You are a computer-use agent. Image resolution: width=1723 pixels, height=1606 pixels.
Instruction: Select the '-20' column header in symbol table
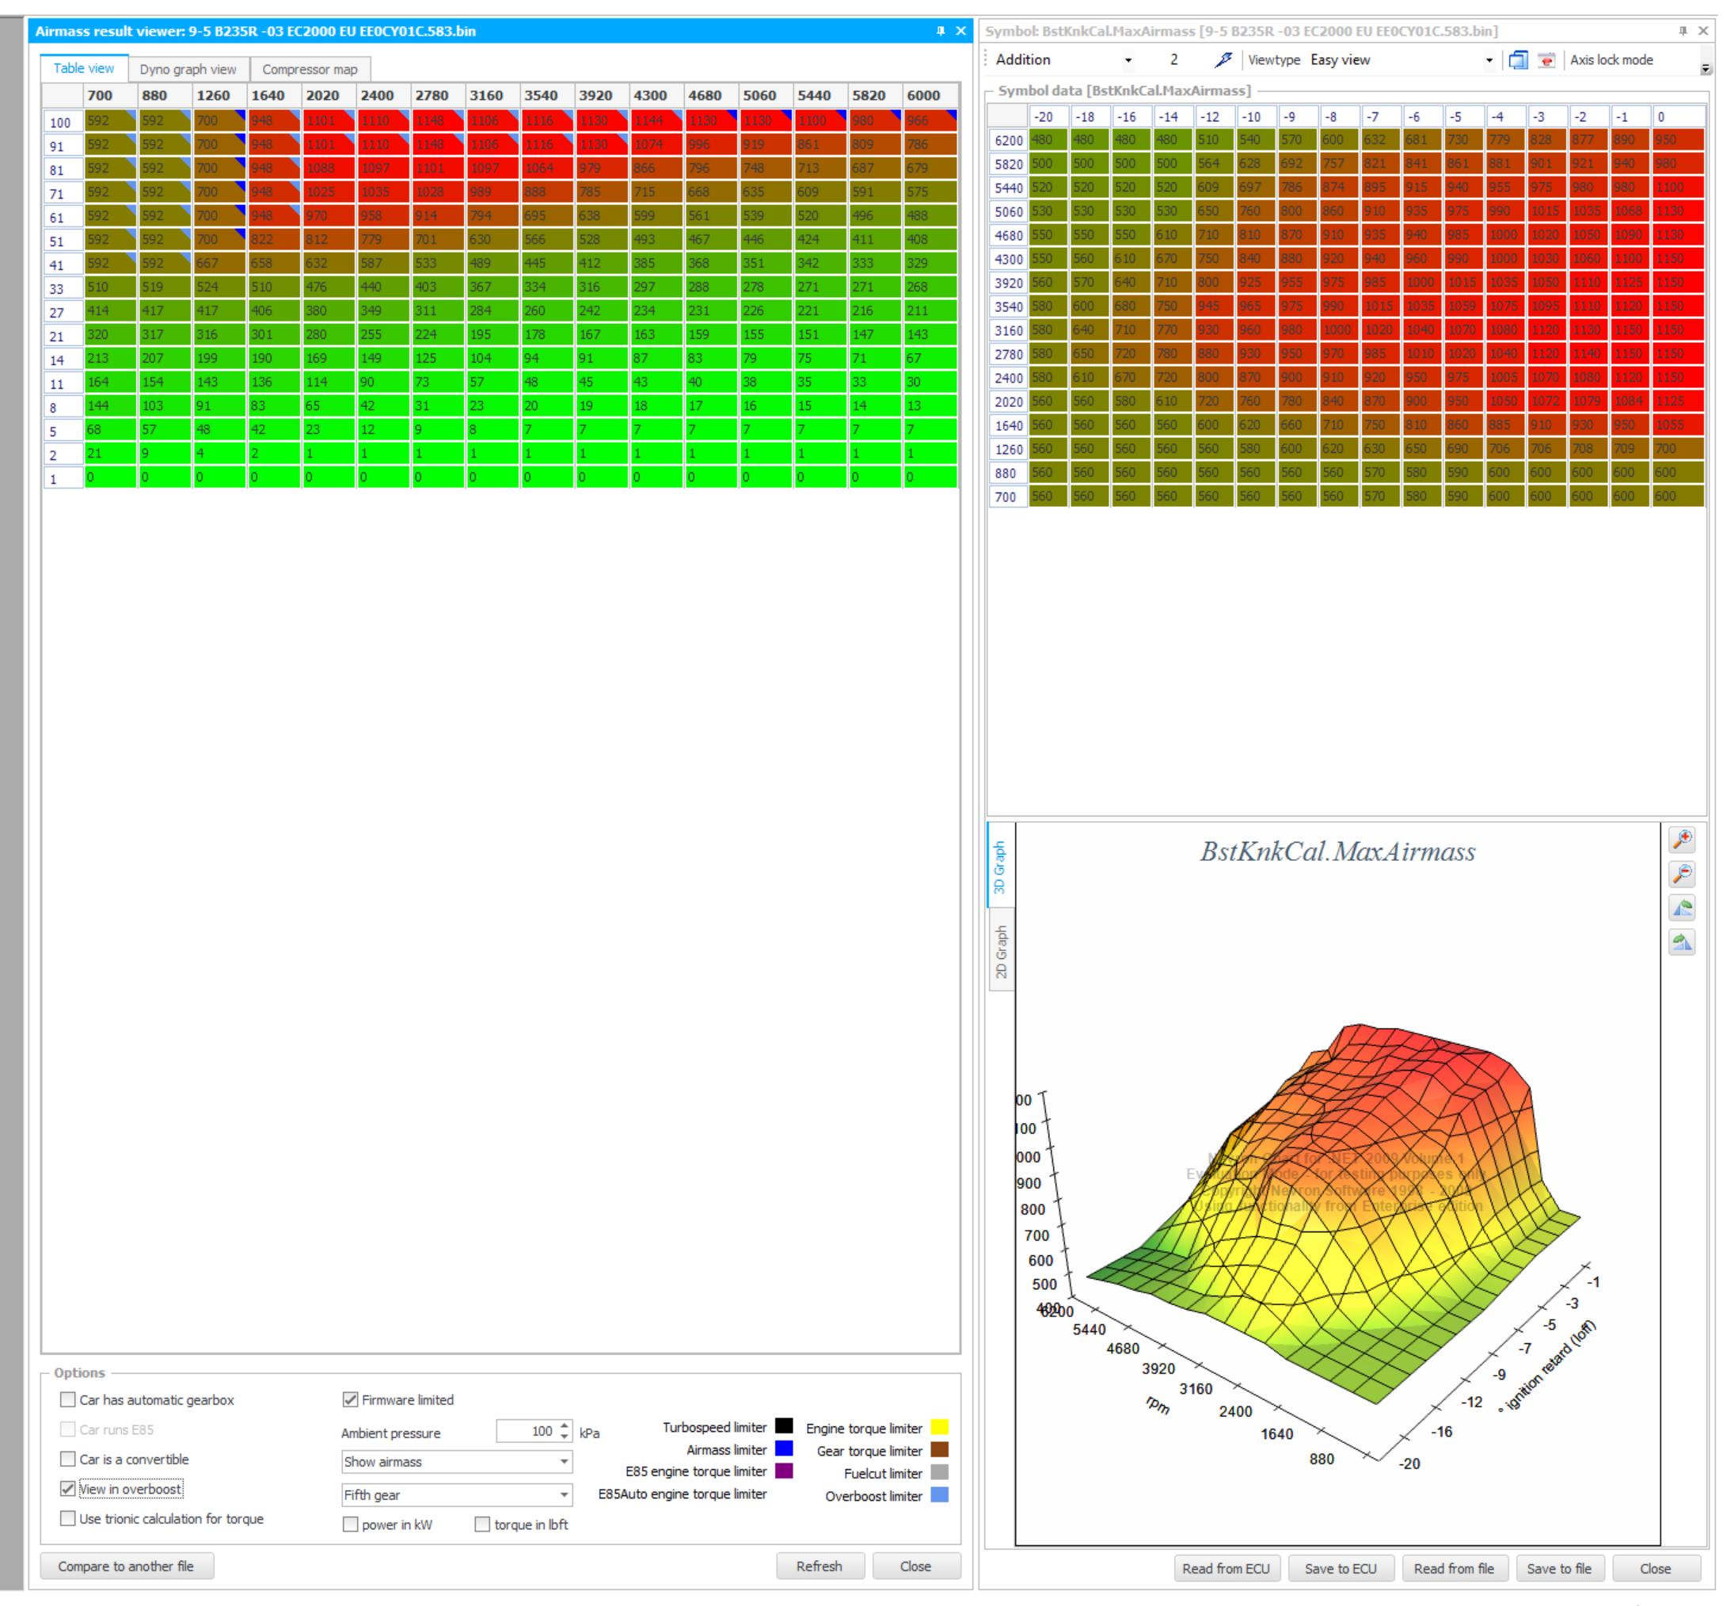[1047, 116]
